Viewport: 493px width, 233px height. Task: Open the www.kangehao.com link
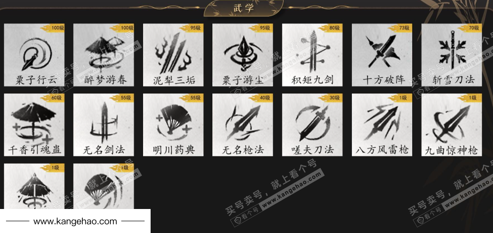[x=75, y=221]
